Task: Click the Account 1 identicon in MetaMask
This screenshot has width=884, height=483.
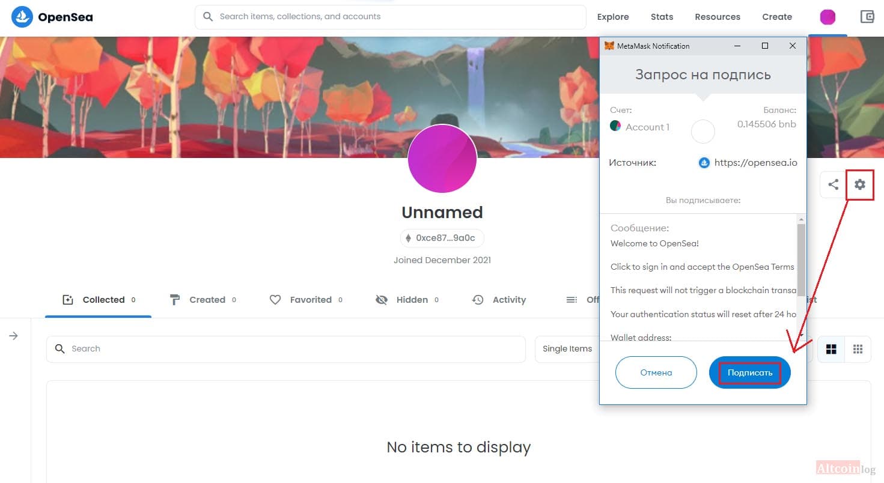Action: pos(615,126)
